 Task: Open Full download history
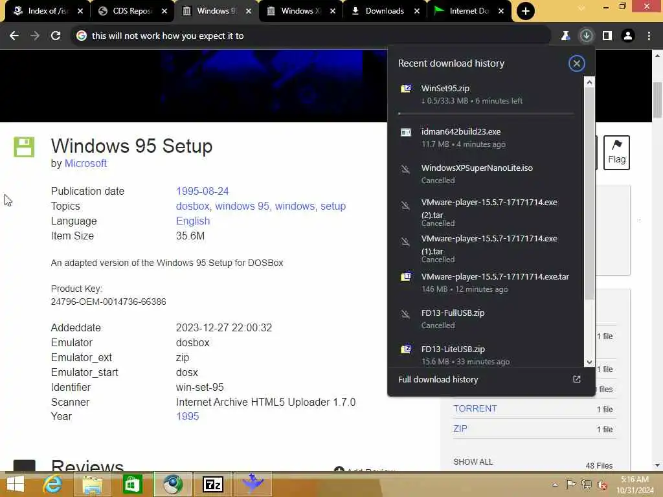click(x=438, y=379)
